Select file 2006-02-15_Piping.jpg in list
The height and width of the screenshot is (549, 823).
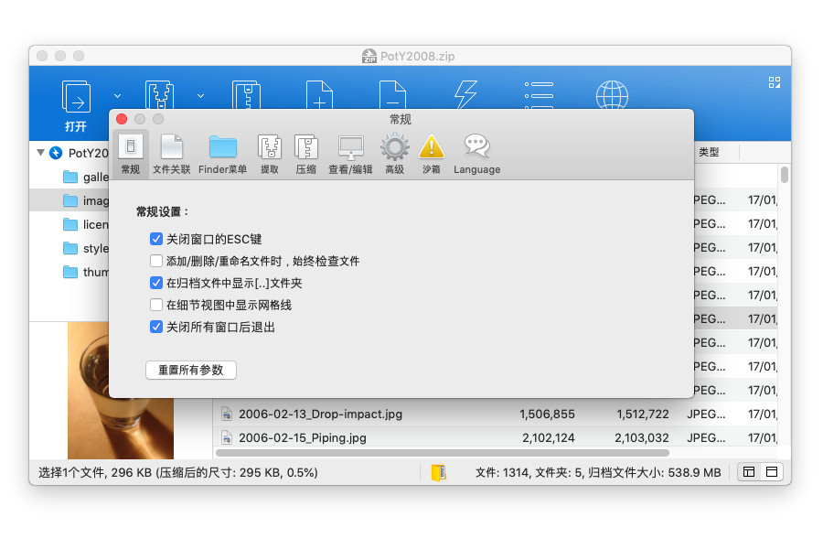click(x=303, y=437)
